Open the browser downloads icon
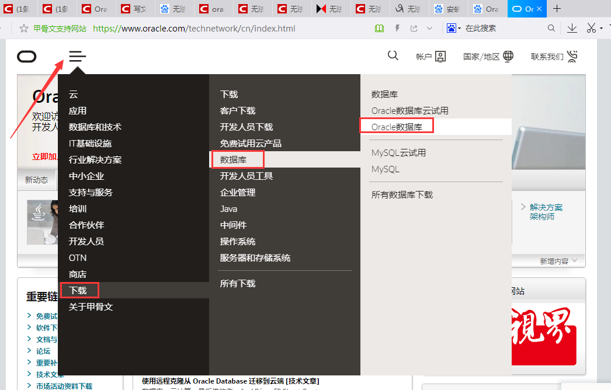 coord(572,27)
